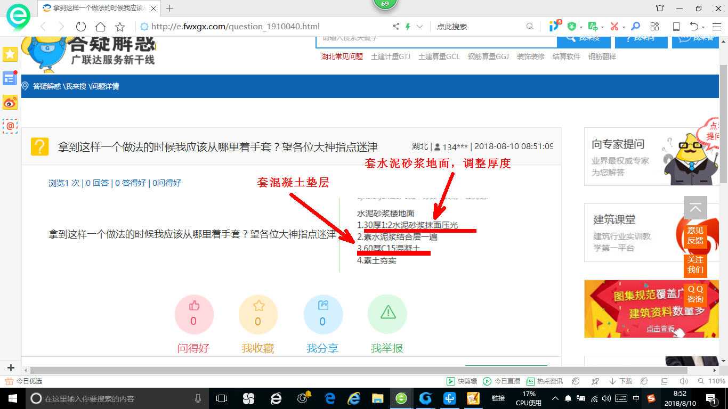Open the share icon in address bar

pos(396,27)
